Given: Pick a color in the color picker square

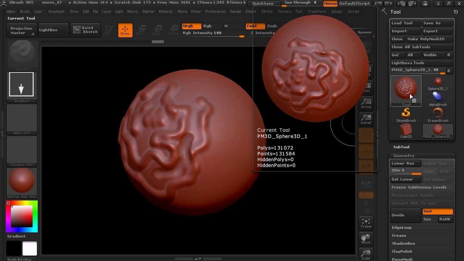Looking at the screenshot, I should point(22,216).
